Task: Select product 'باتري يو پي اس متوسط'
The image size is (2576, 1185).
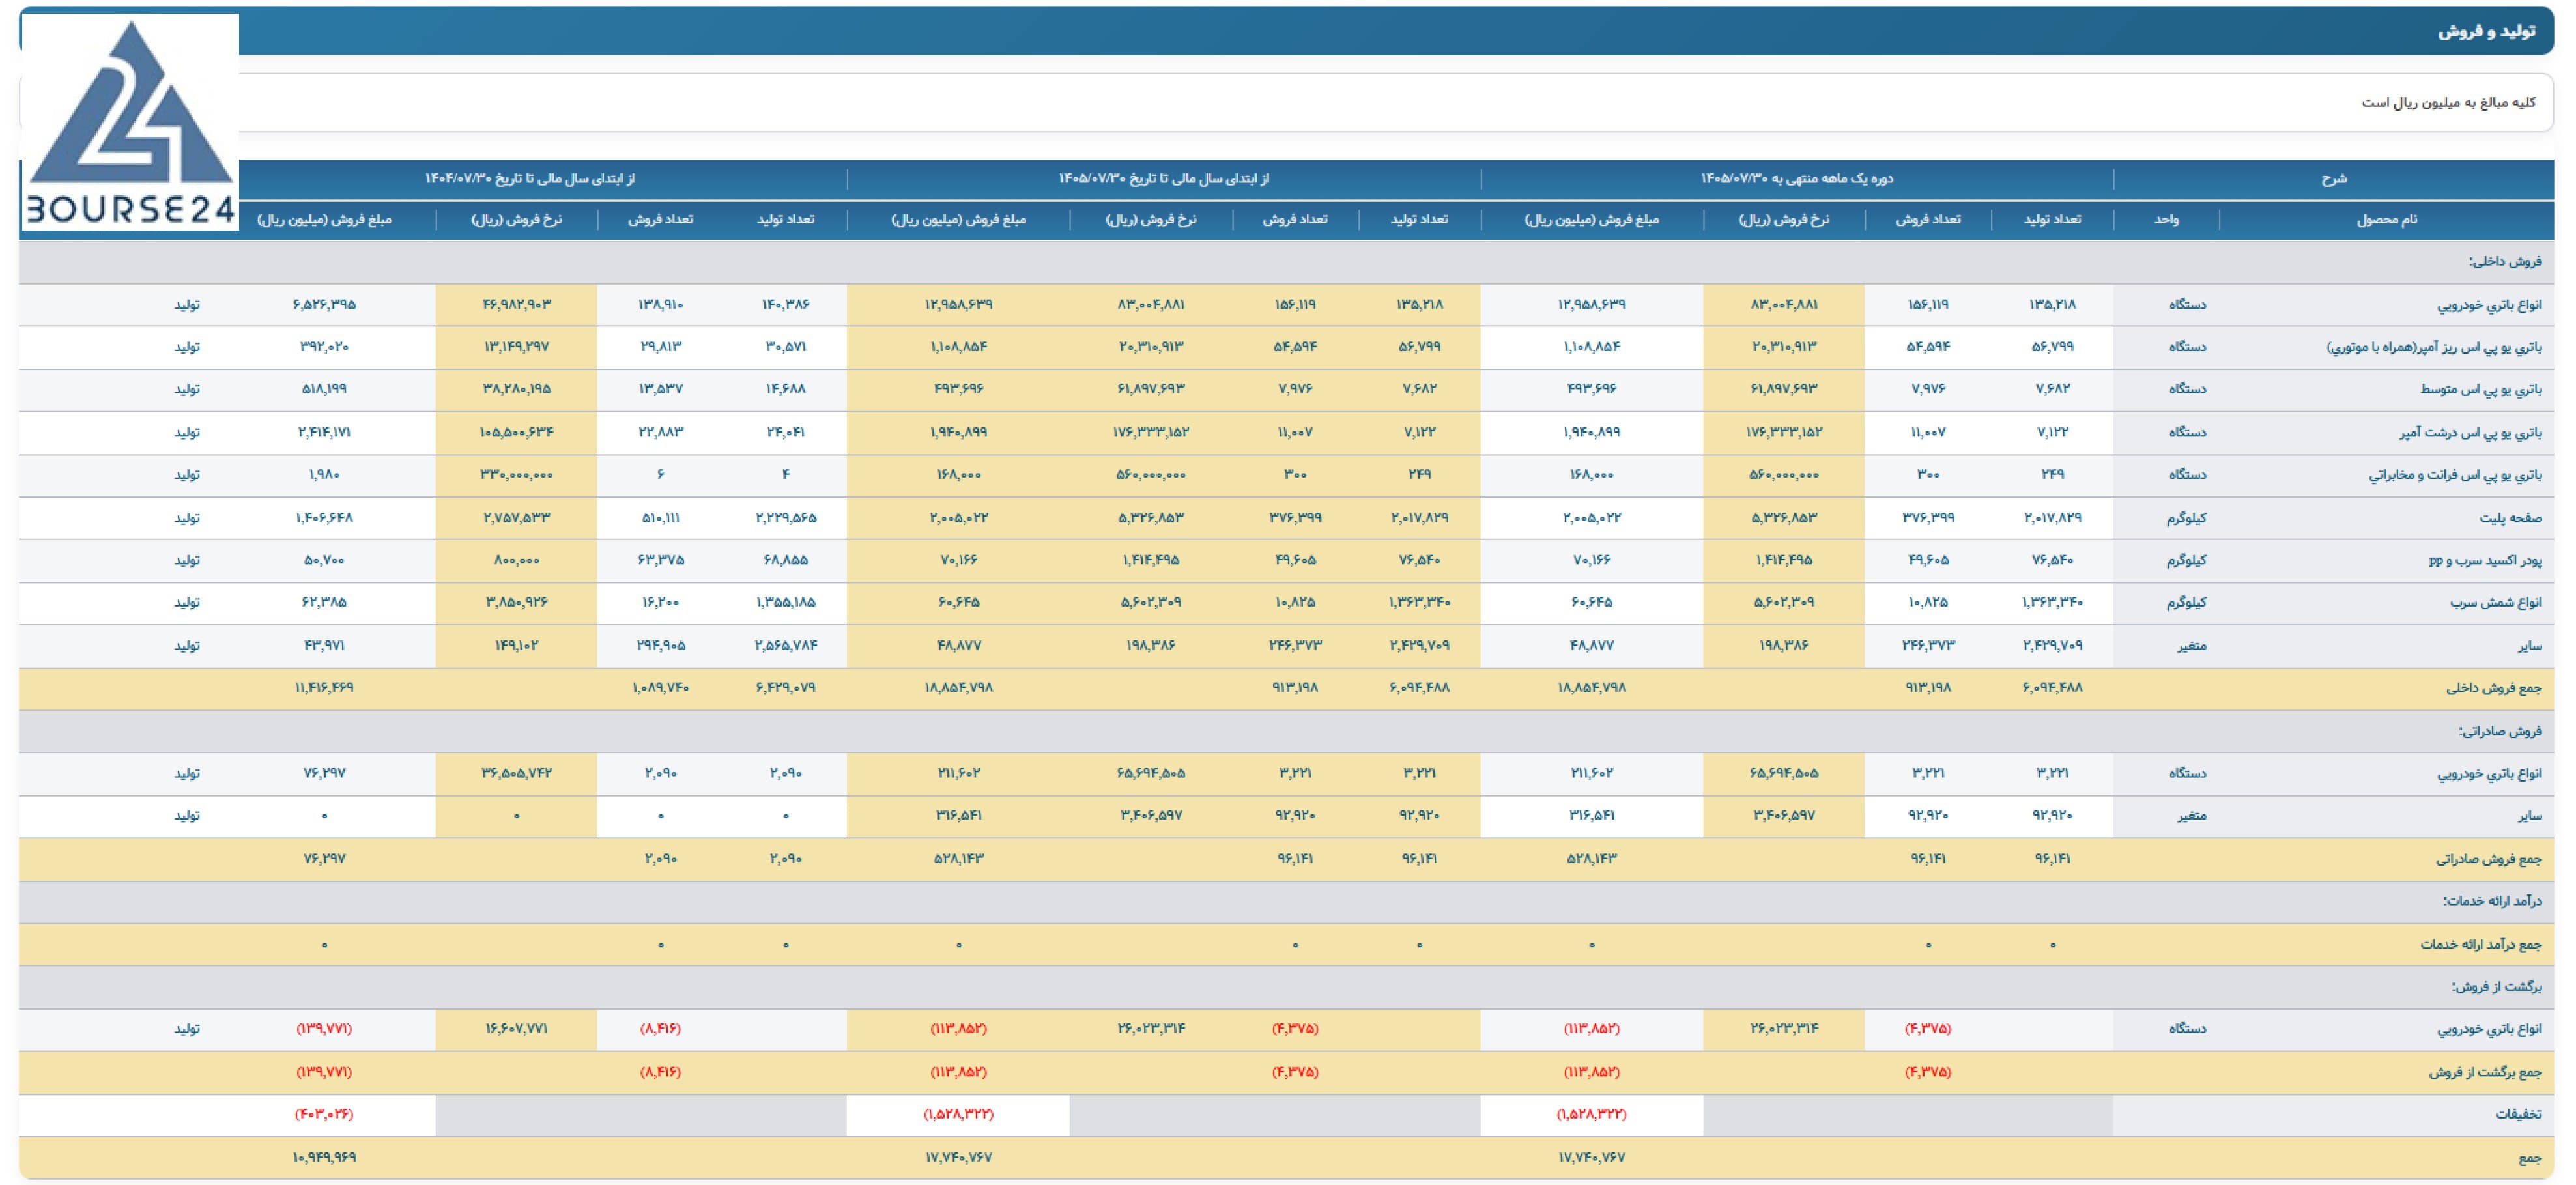Action: (x=2480, y=389)
